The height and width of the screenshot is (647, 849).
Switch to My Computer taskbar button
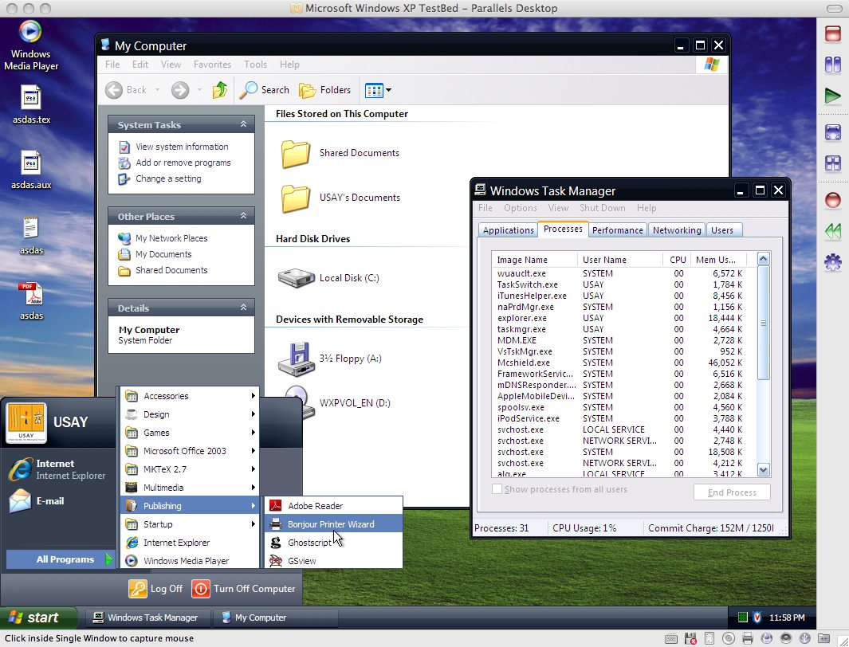276,618
